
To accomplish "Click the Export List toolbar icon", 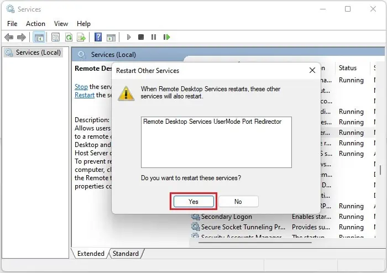I will click(x=81, y=37).
